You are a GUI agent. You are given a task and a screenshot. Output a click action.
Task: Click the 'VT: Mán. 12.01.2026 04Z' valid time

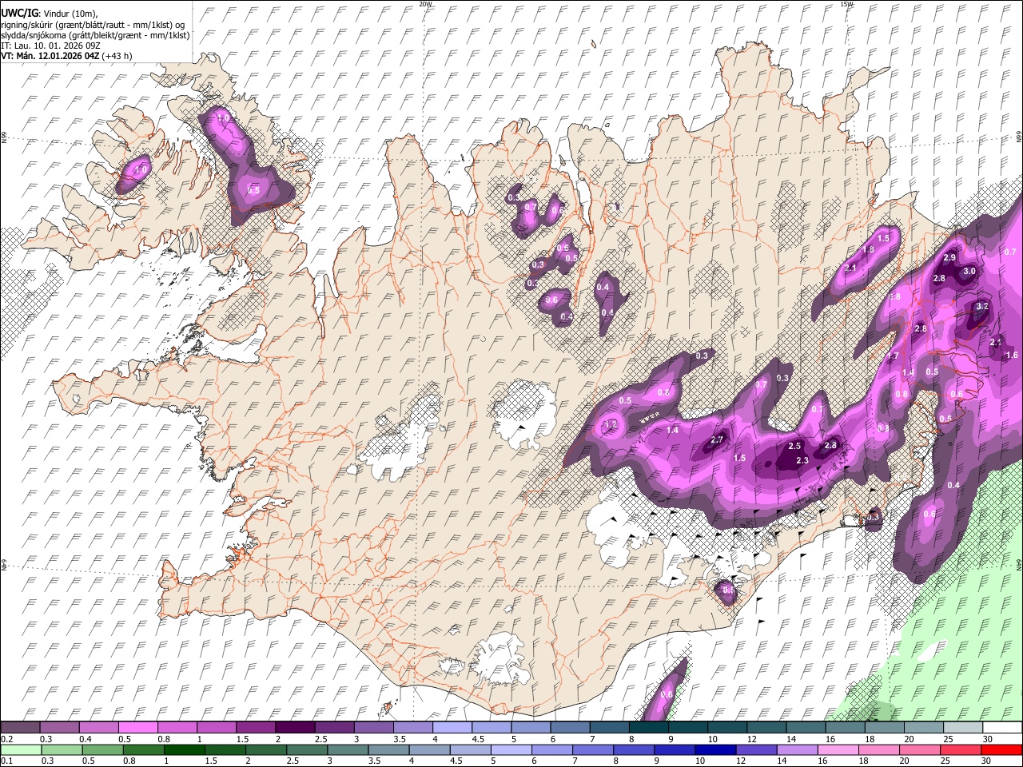pyautogui.click(x=50, y=56)
